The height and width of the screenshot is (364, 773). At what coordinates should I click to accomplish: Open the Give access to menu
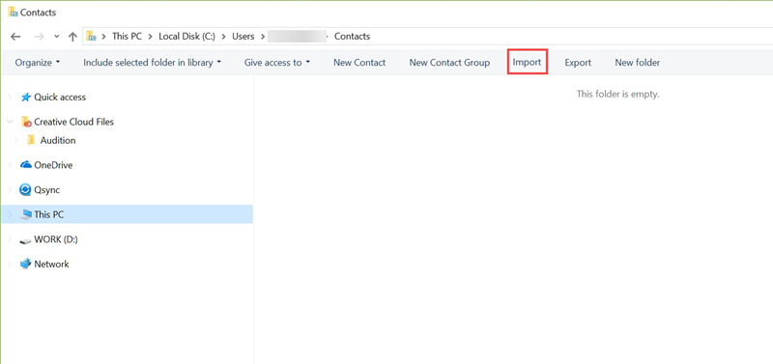coord(277,63)
